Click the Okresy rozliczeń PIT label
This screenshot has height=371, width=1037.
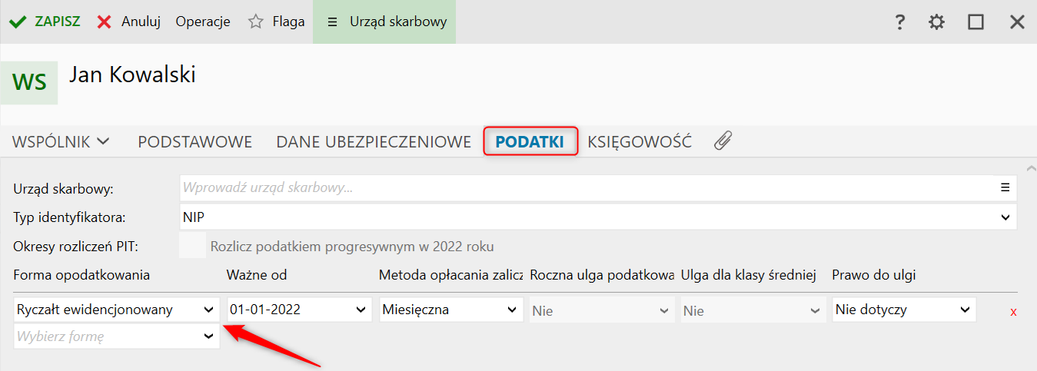pos(75,247)
